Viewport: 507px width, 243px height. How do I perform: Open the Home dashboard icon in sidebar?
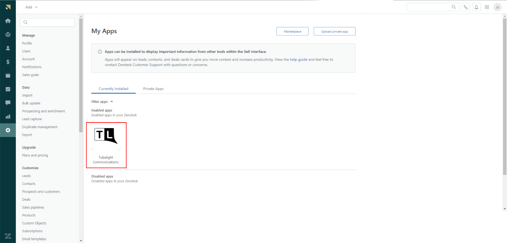(x=8, y=21)
